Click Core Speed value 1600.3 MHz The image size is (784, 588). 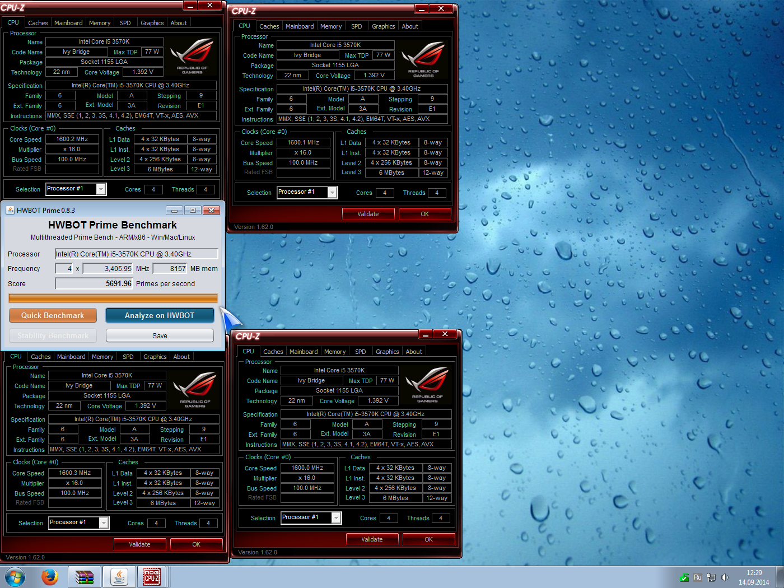(x=75, y=473)
